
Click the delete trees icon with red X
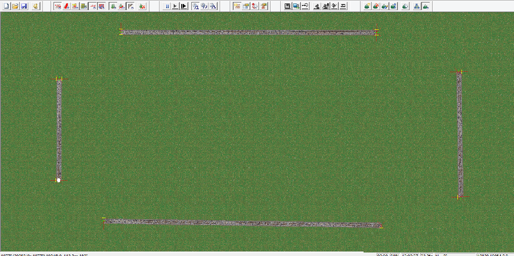(142, 6)
